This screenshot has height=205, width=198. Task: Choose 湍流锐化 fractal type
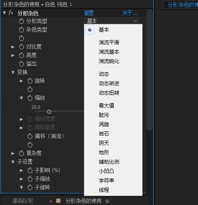[109, 61]
